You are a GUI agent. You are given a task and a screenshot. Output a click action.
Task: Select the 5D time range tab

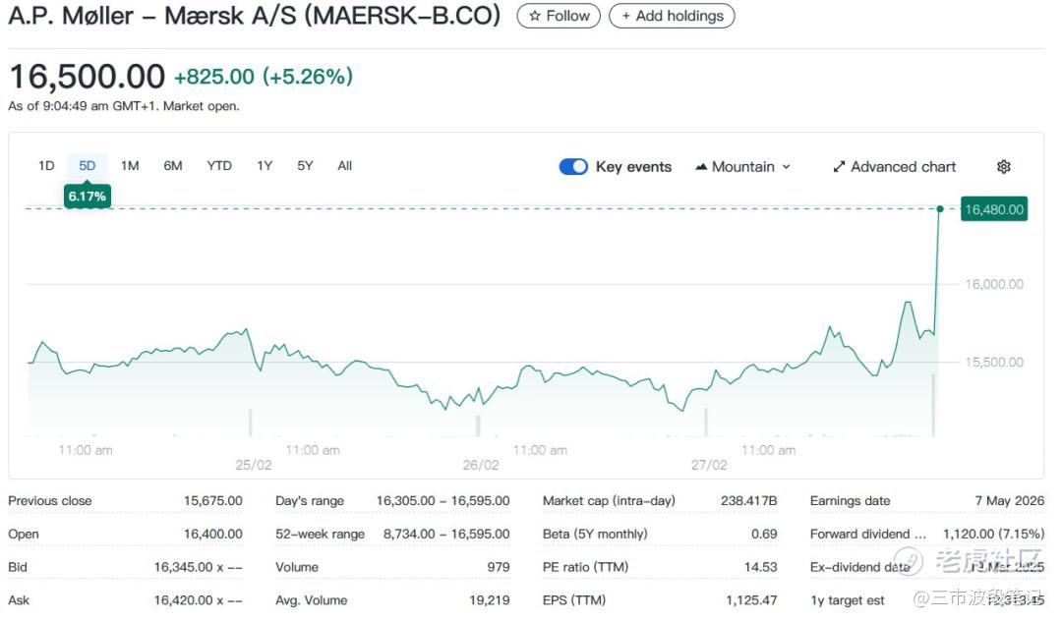click(88, 166)
